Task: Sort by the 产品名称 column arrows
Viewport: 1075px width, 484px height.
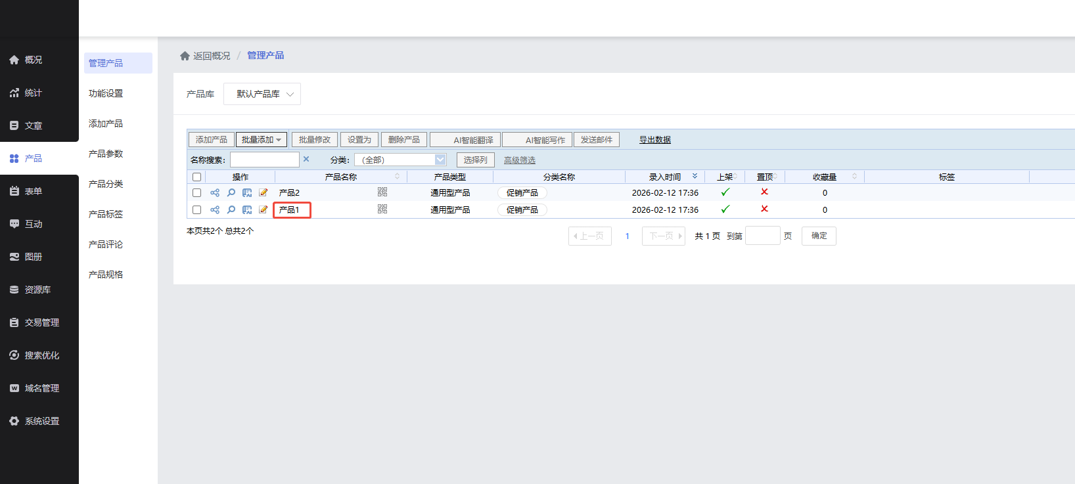Action: [397, 176]
